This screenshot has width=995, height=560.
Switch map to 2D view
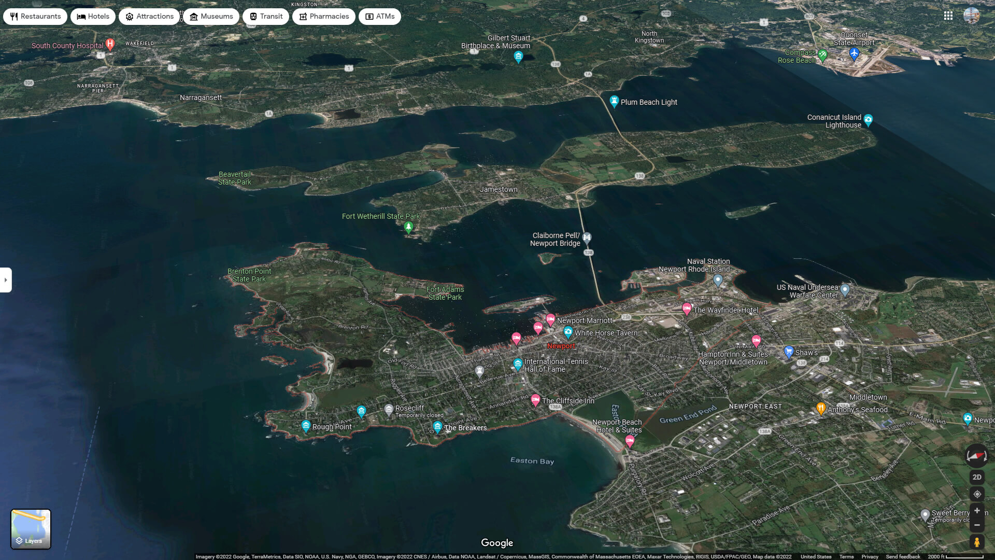[x=976, y=477]
